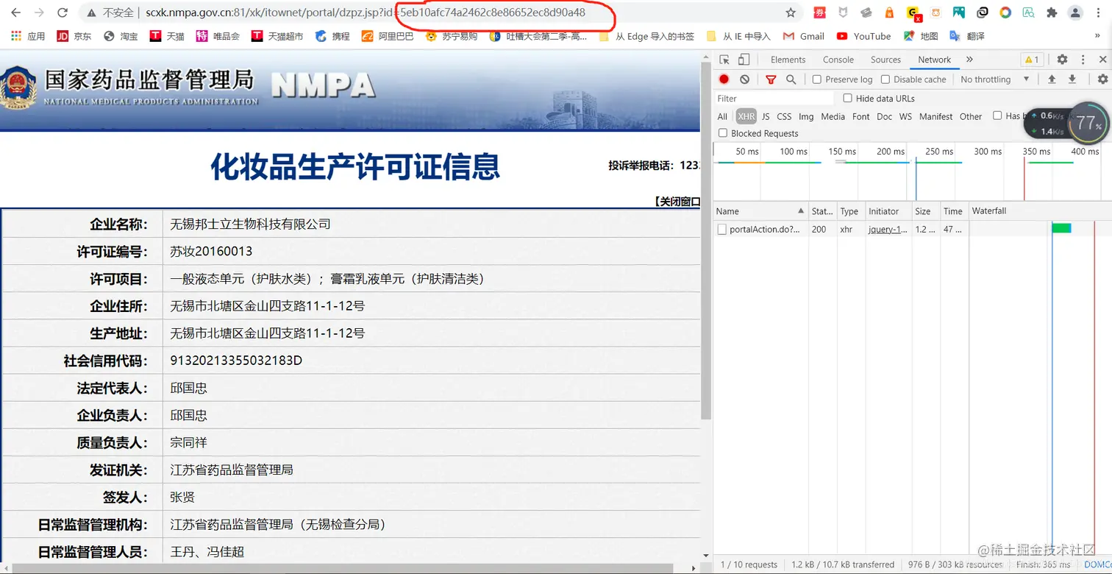
Task: Select the portalAction.do request row
Action: pos(912,230)
